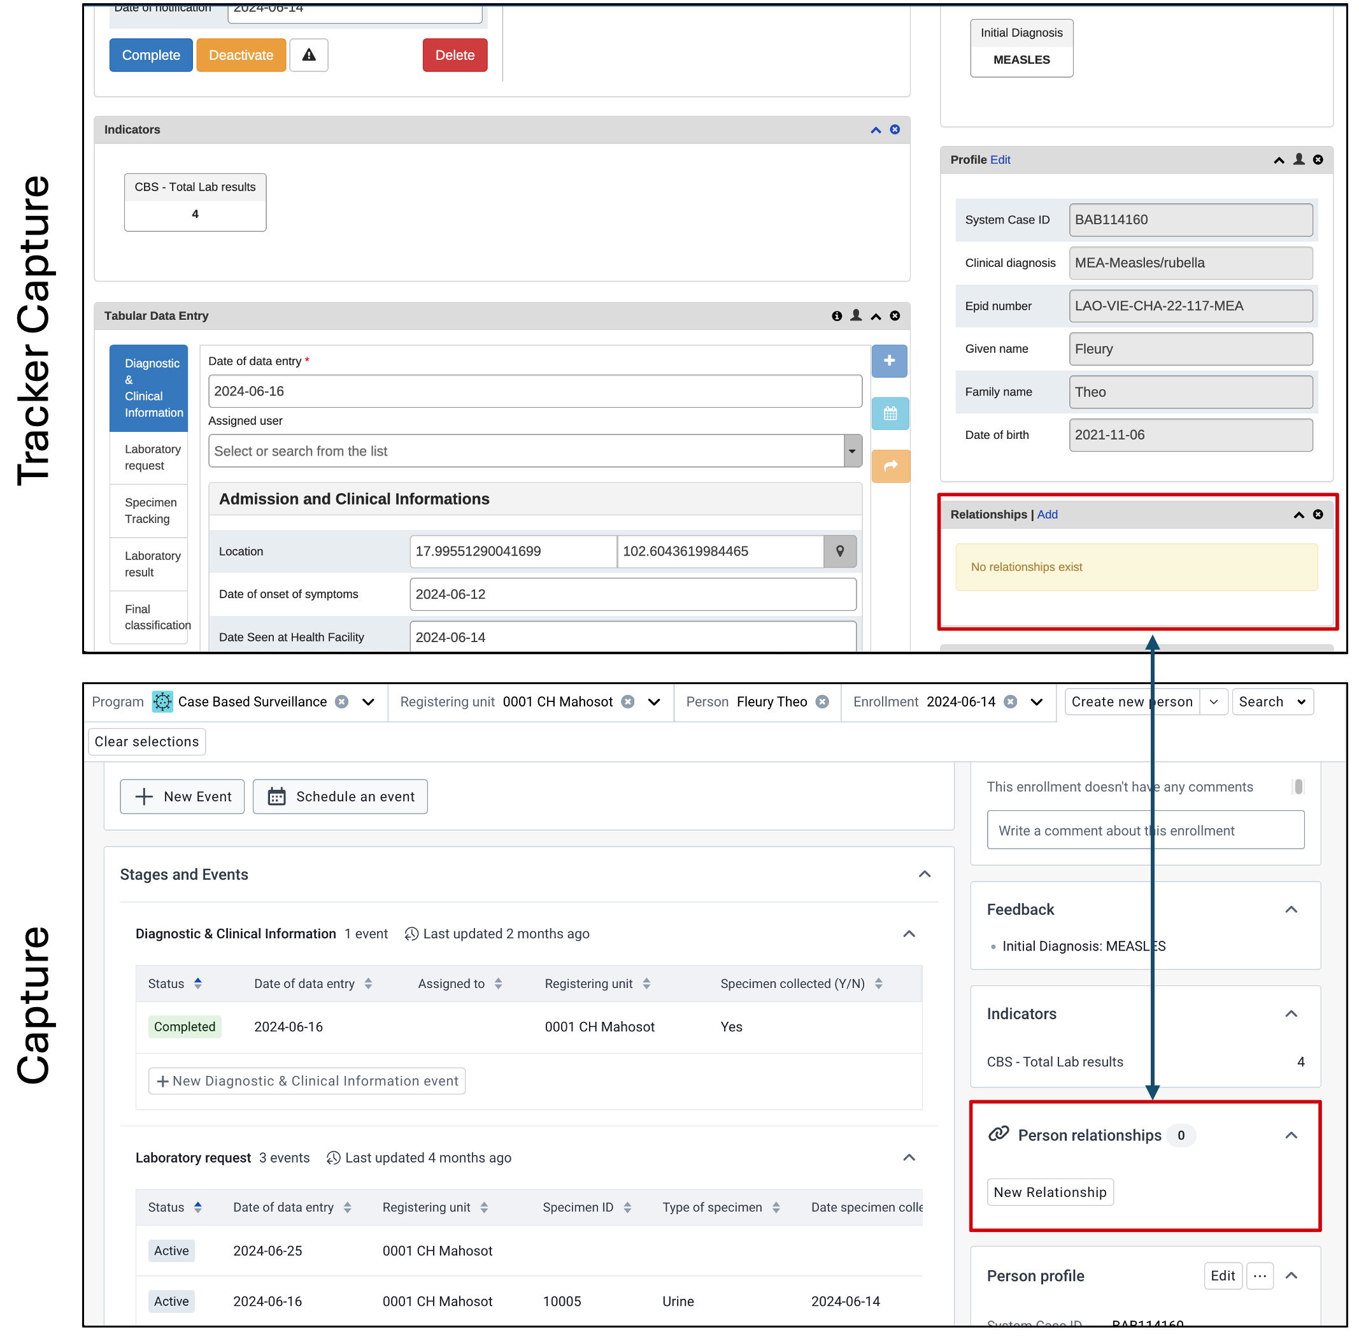Remove the Indicators widget with its close icon

click(894, 129)
